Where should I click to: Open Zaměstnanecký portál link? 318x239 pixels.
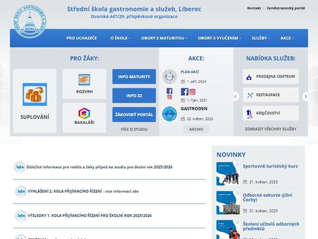[x=286, y=8]
